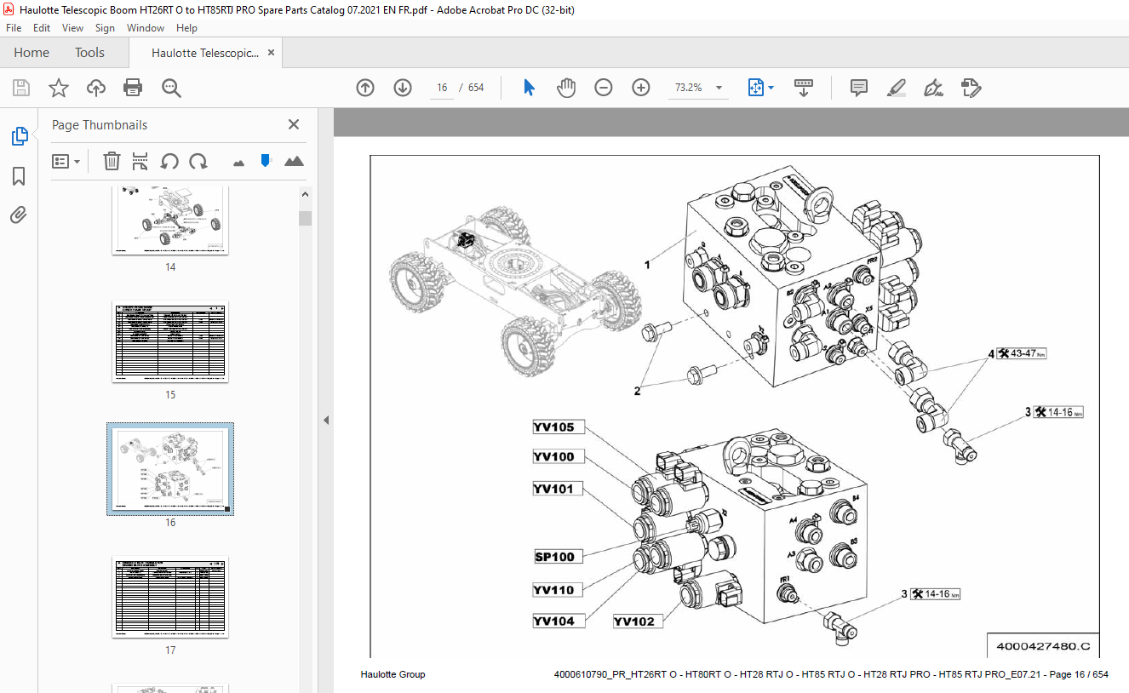Select page 16 thumbnail
The width and height of the screenshot is (1129, 693).
coord(170,469)
